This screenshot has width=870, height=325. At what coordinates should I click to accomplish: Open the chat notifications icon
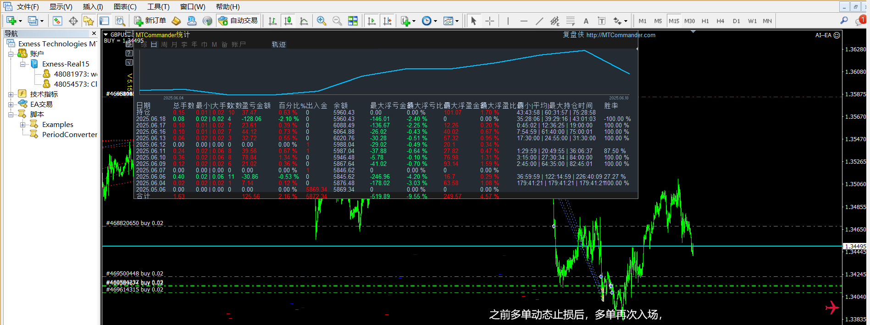[860, 21]
